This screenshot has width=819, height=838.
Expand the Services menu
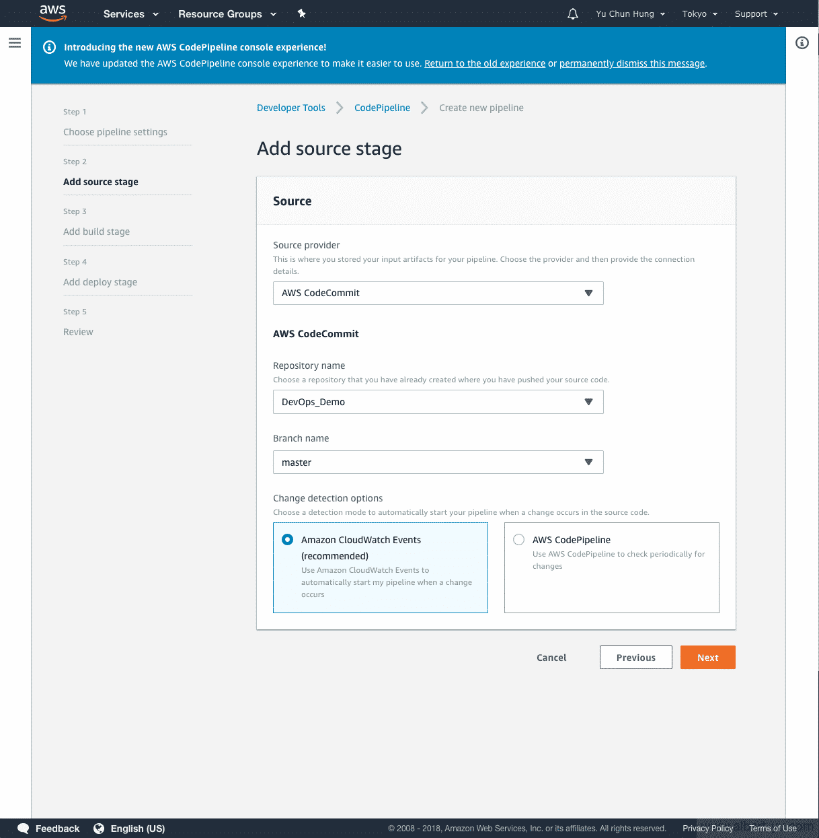coord(131,13)
